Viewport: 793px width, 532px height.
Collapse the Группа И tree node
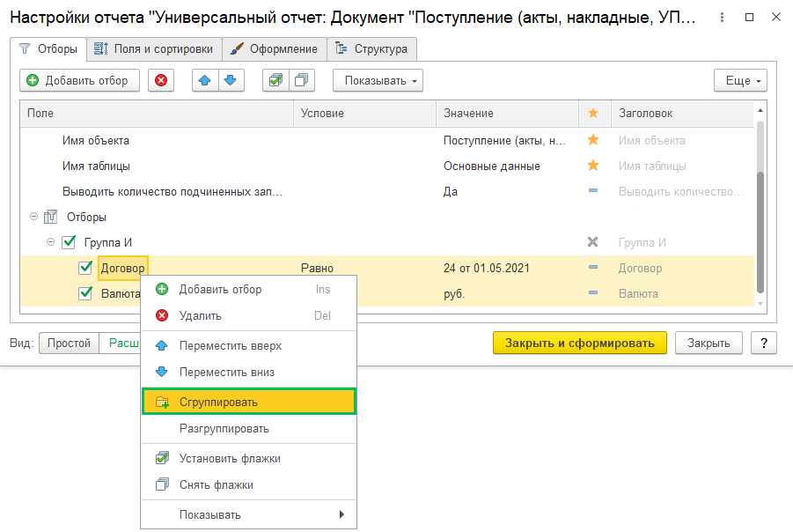[x=50, y=242]
